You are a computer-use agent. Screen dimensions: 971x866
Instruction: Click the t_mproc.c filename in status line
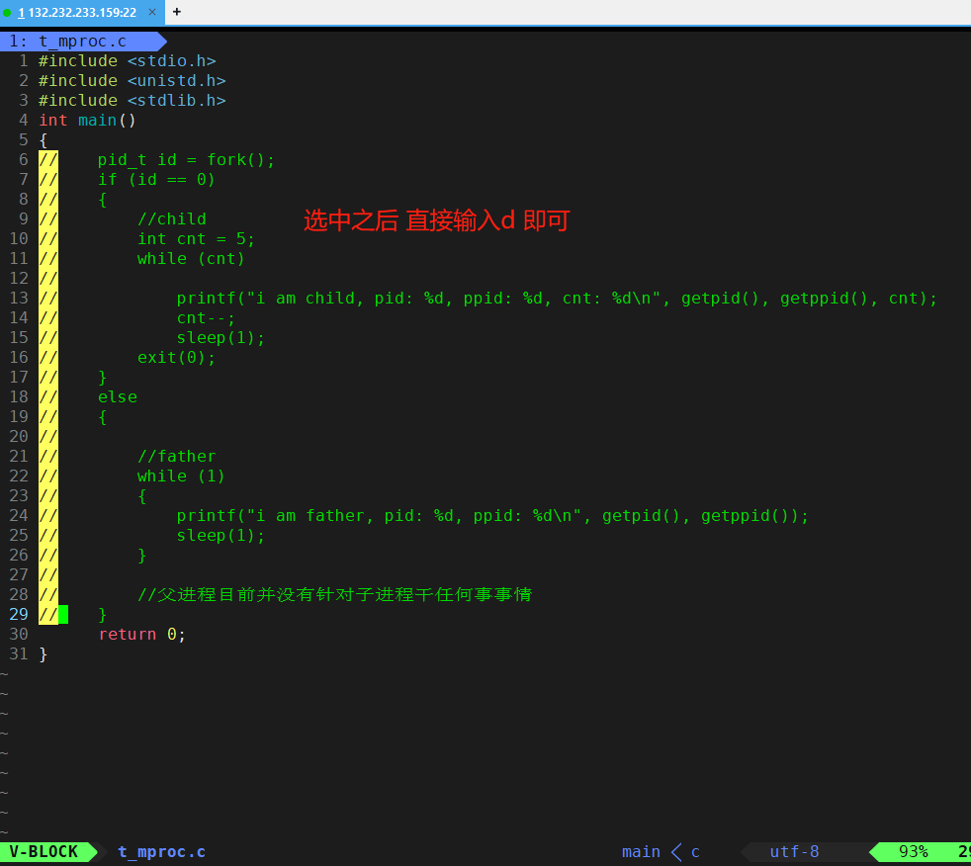tap(161, 852)
